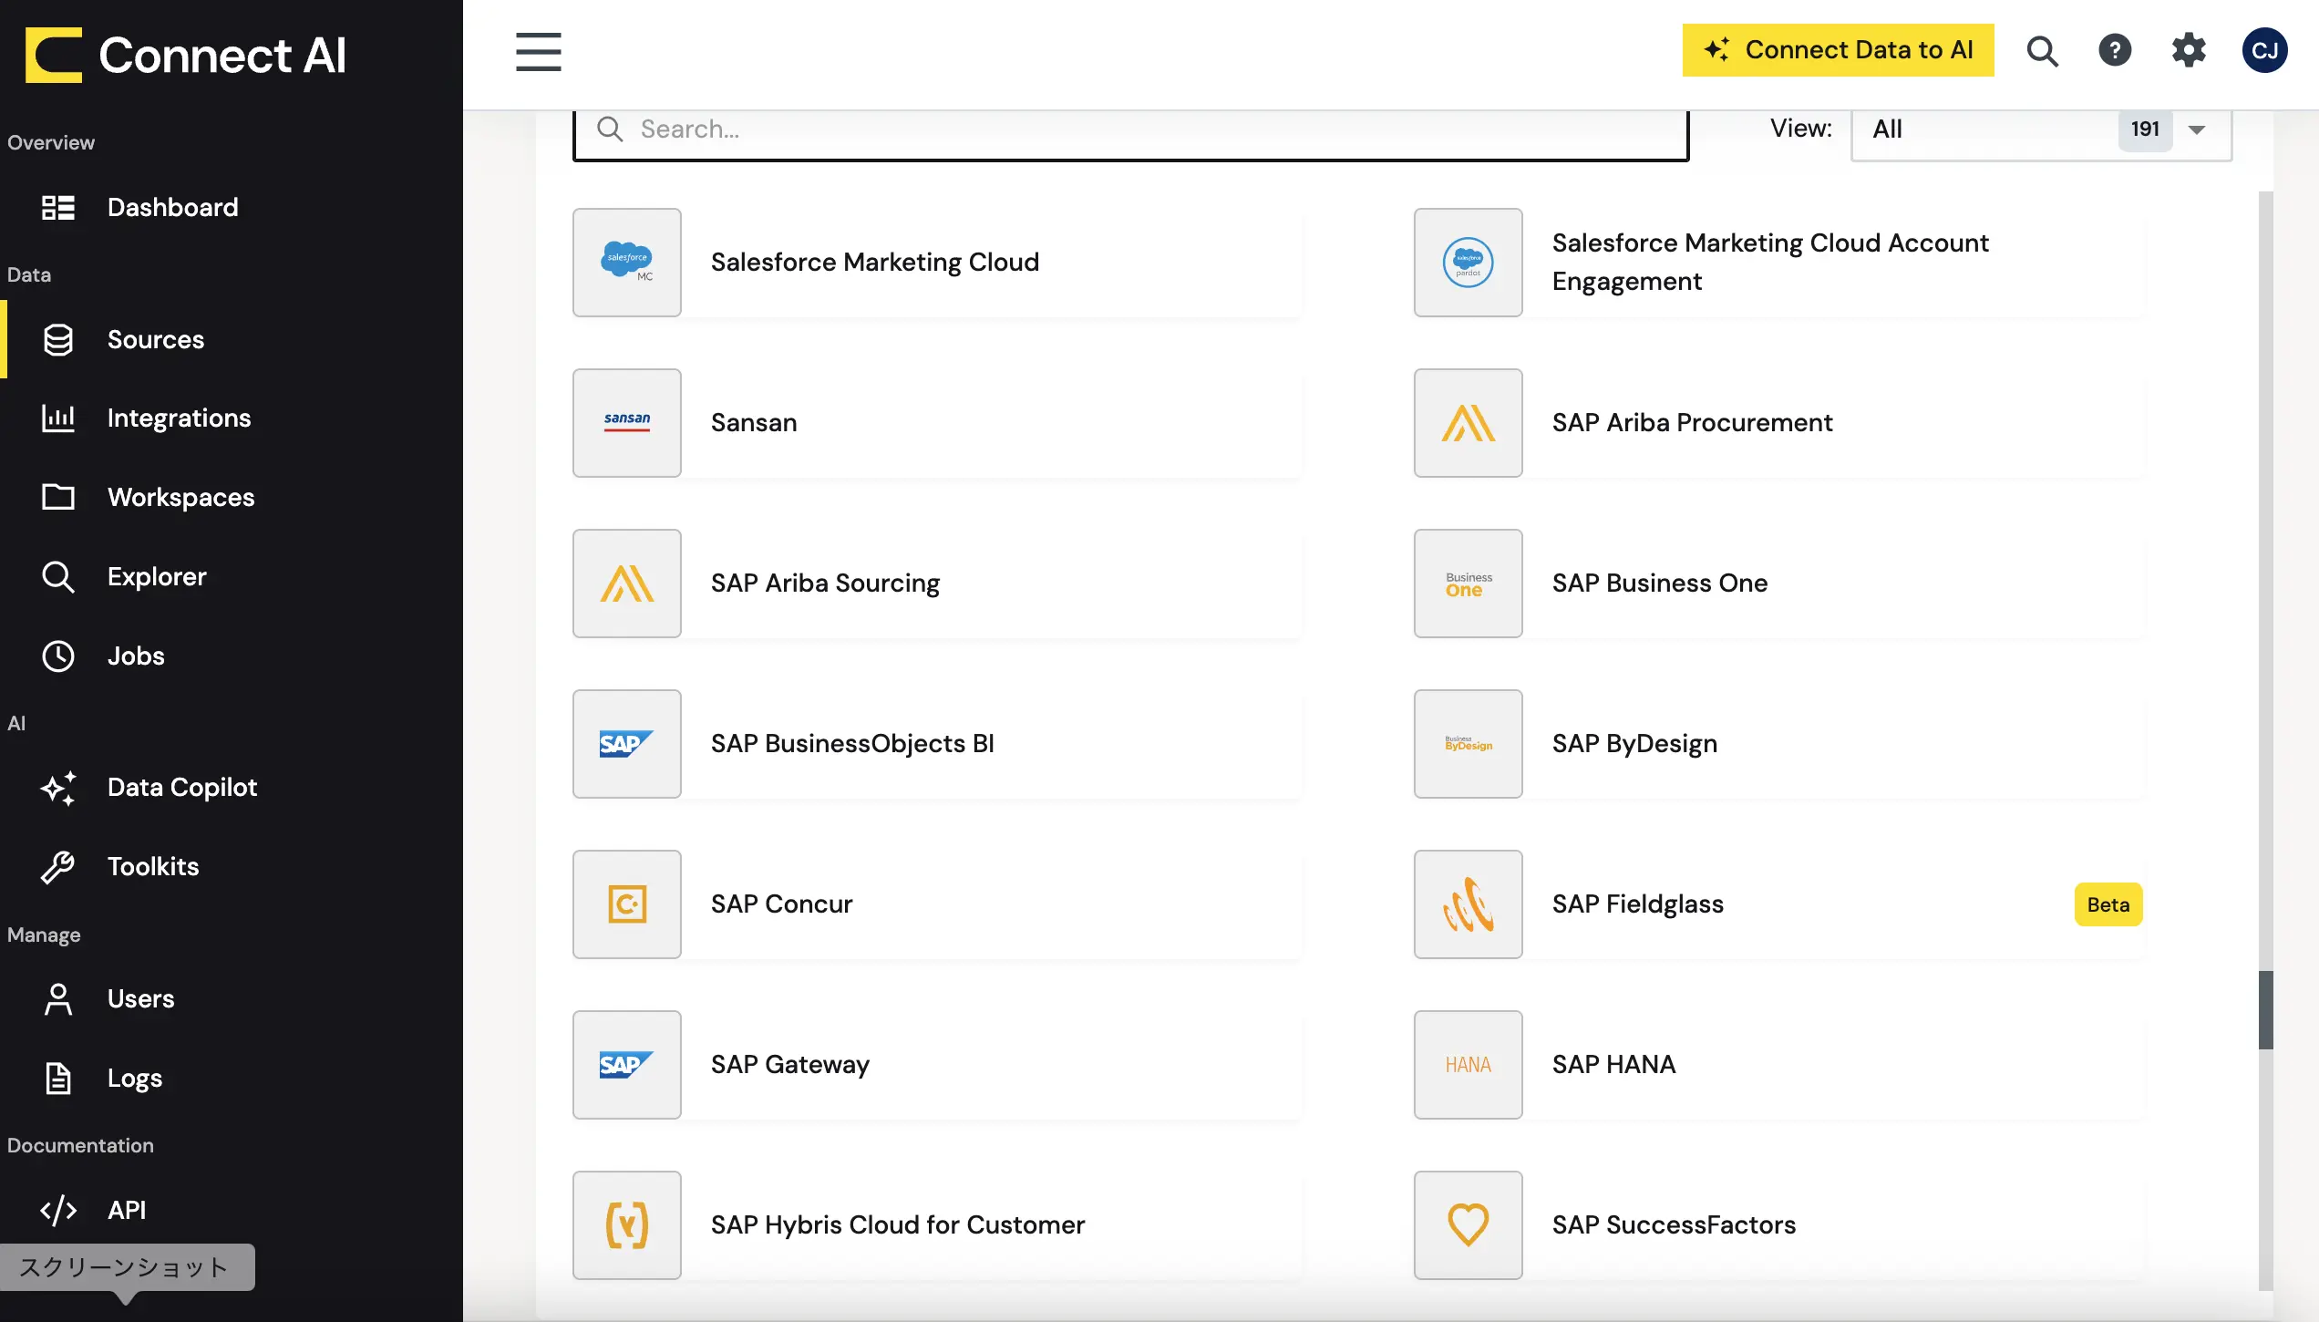The width and height of the screenshot is (2319, 1322).
Task: Click the SAP Ariba Sourcing logo tile
Action: coord(627,584)
